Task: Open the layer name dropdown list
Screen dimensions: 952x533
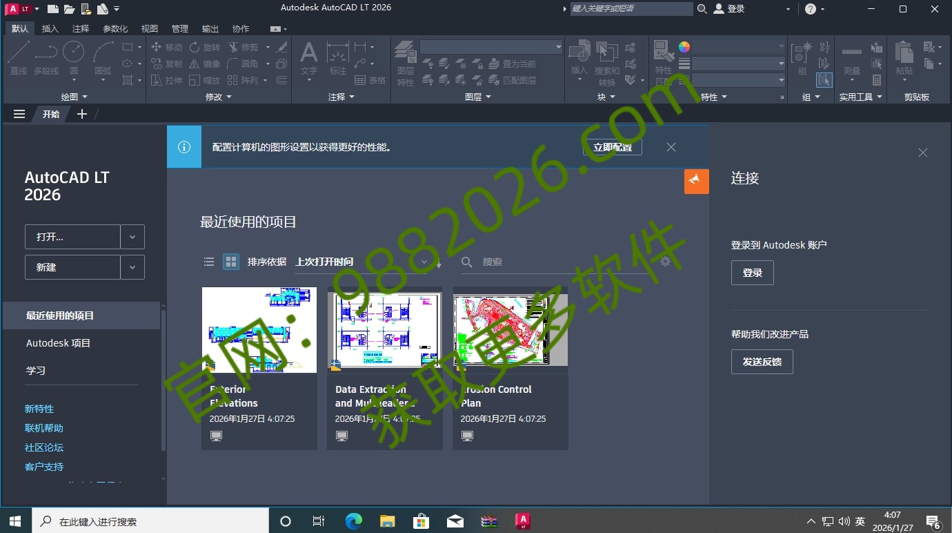Action: [x=491, y=47]
